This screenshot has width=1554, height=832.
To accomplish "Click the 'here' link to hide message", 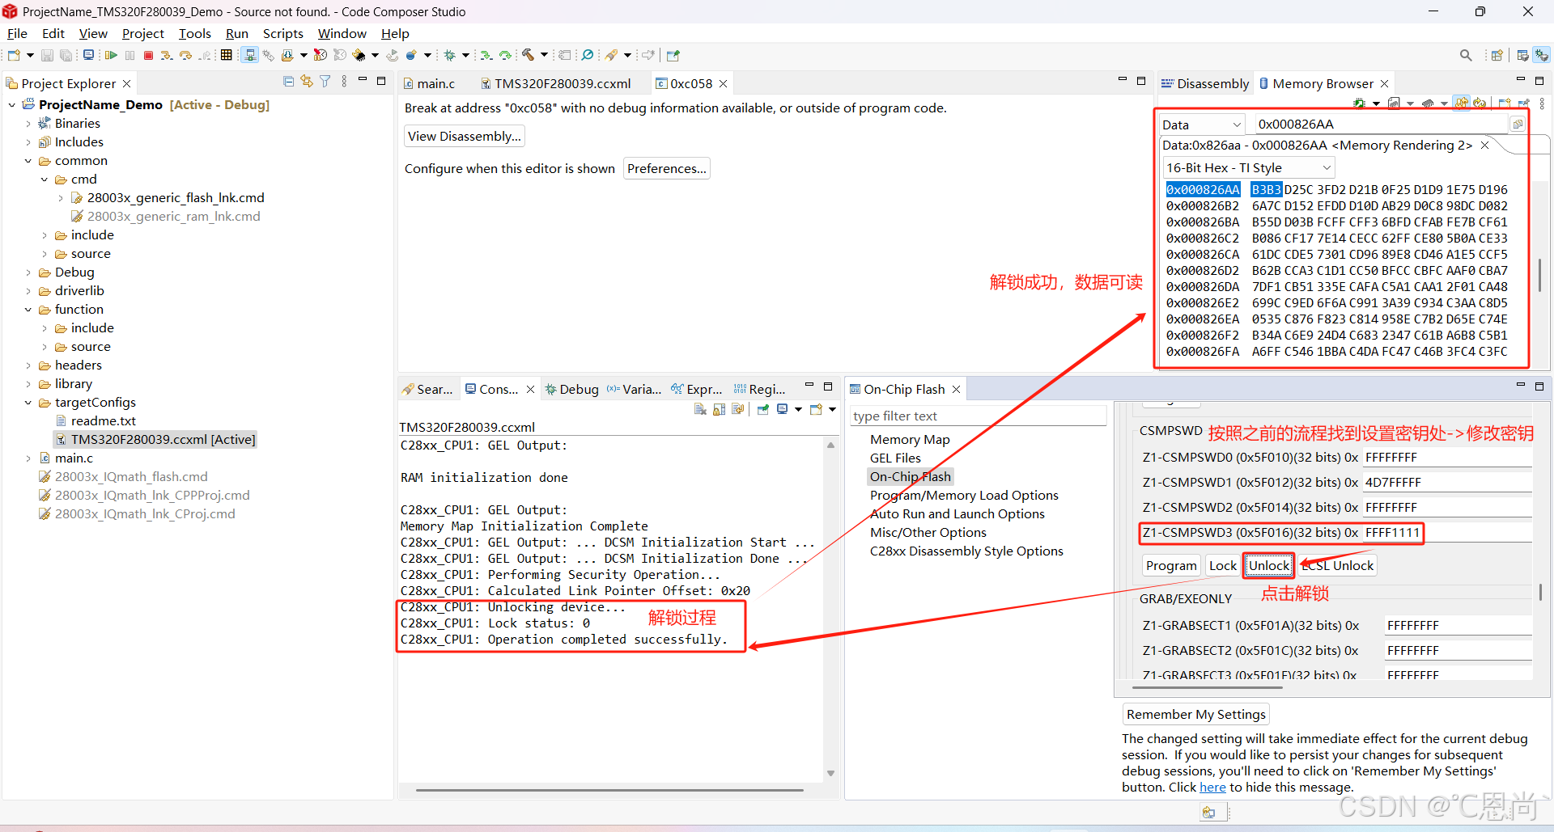I will (1212, 787).
